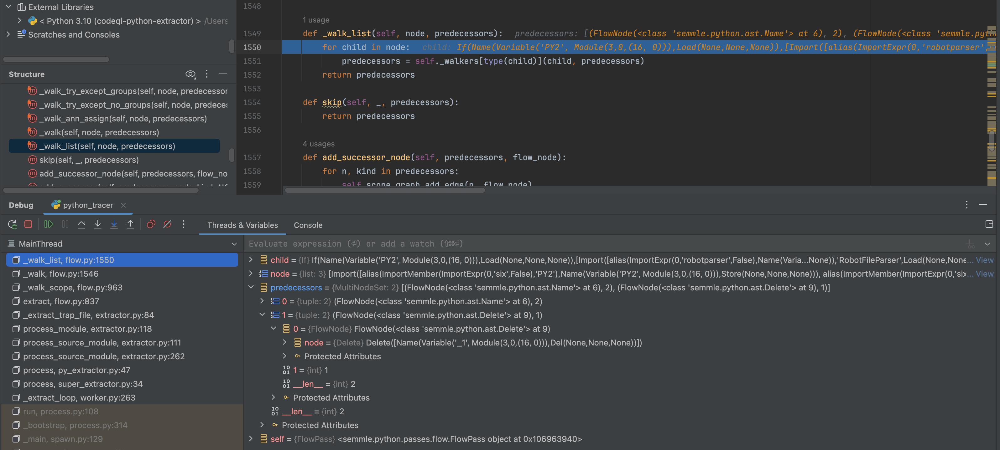Click the '4 usages' hint above add_successor_node
The height and width of the screenshot is (450, 1000).
pos(318,144)
